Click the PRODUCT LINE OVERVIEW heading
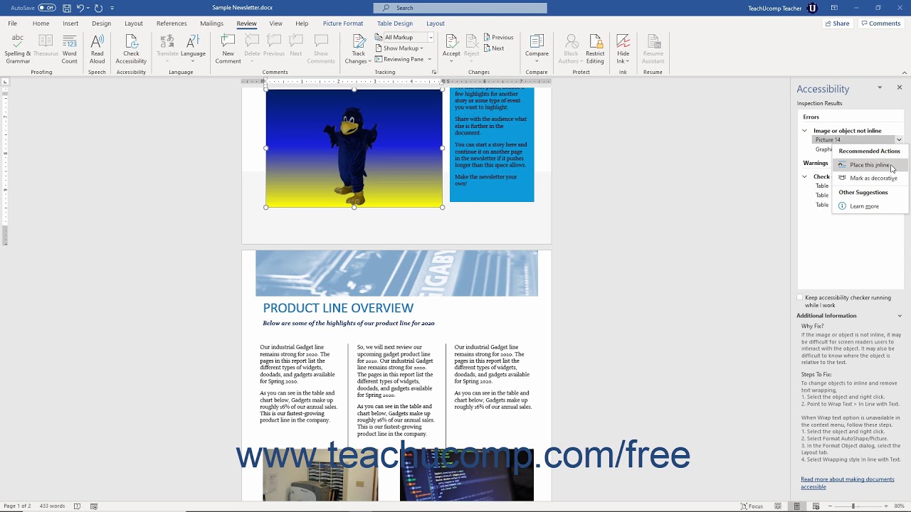The height and width of the screenshot is (512, 911). 338,308
